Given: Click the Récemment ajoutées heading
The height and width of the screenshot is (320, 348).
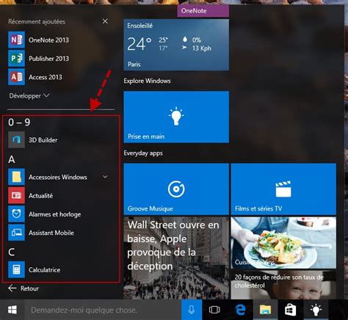Looking at the screenshot, I should pos(37,21).
